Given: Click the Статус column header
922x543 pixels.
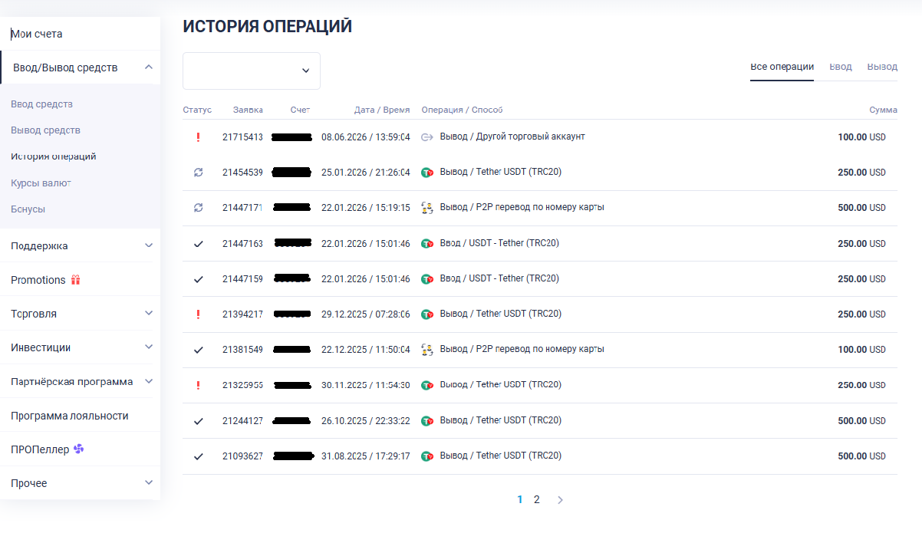Looking at the screenshot, I should tap(197, 110).
